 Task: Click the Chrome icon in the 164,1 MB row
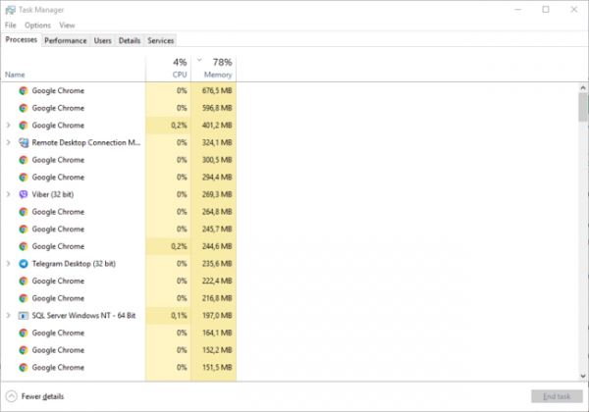point(24,333)
